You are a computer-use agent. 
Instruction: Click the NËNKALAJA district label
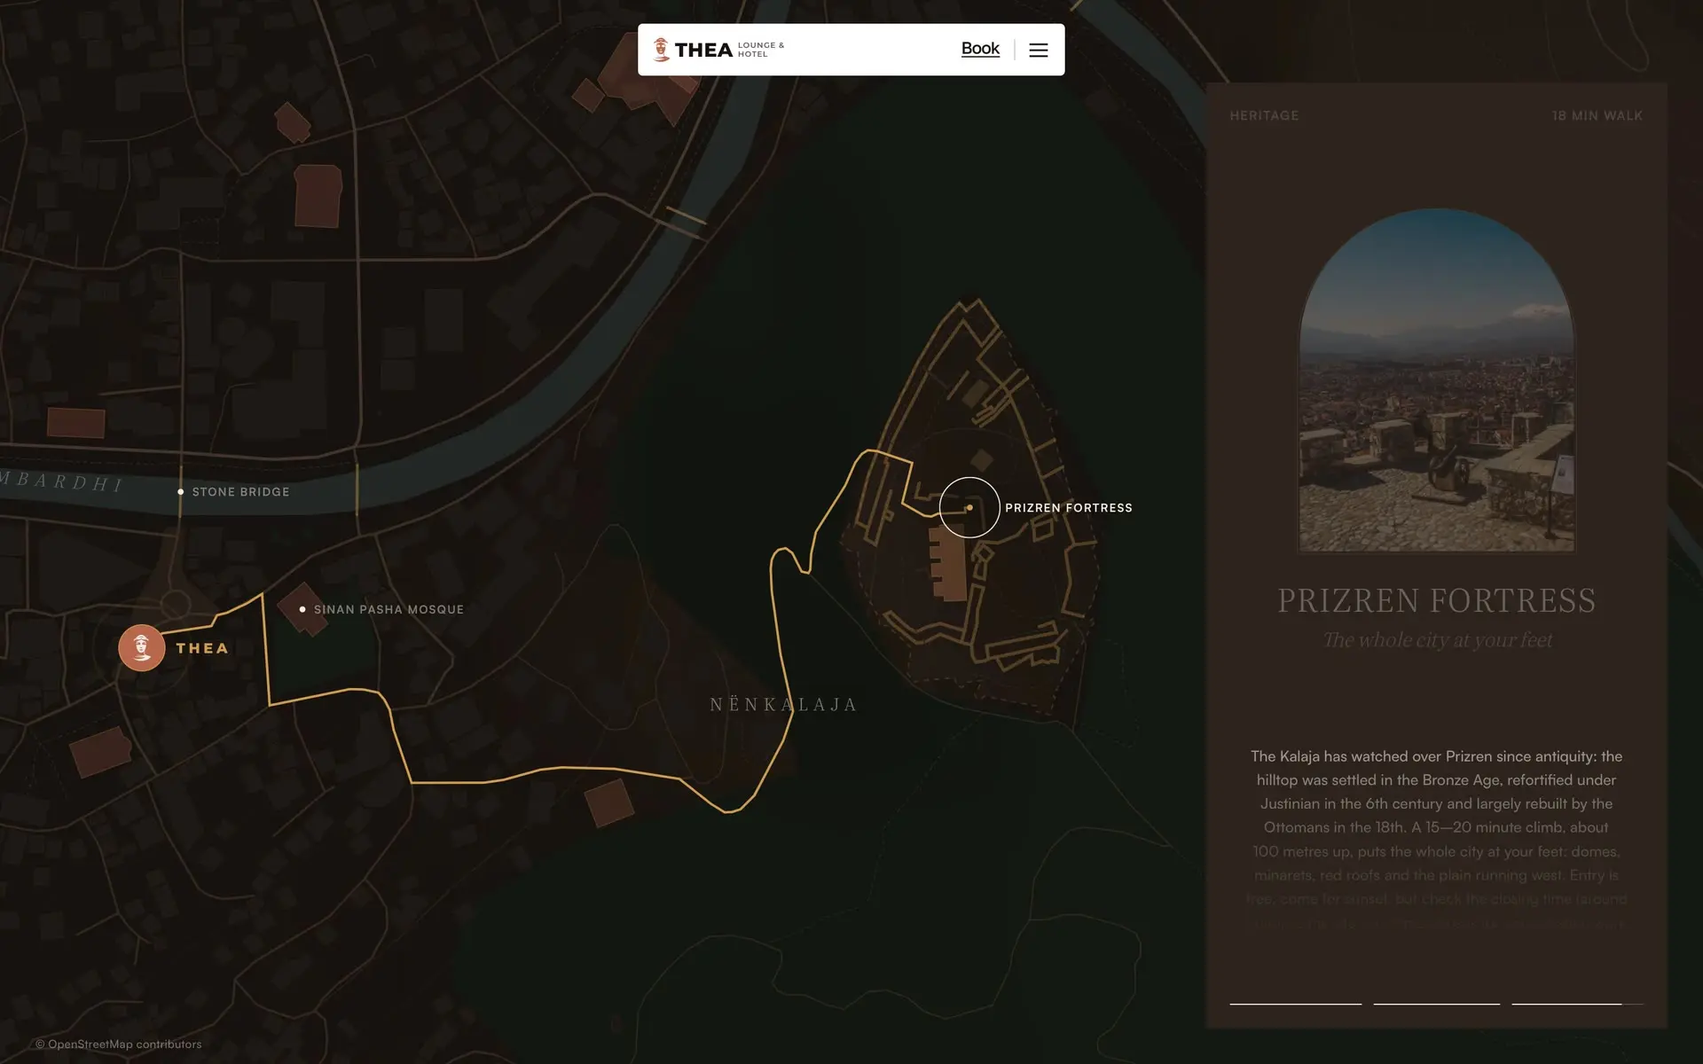[x=784, y=705]
